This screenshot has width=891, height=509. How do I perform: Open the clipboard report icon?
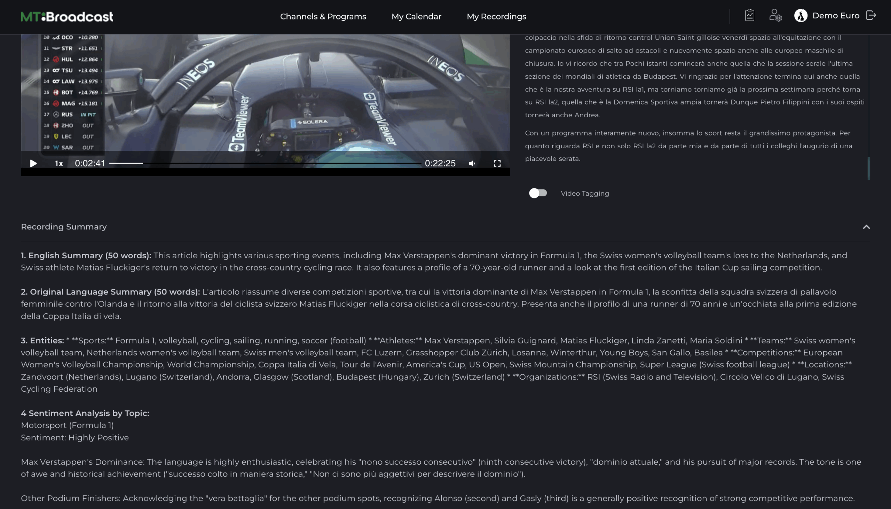tap(749, 15)
